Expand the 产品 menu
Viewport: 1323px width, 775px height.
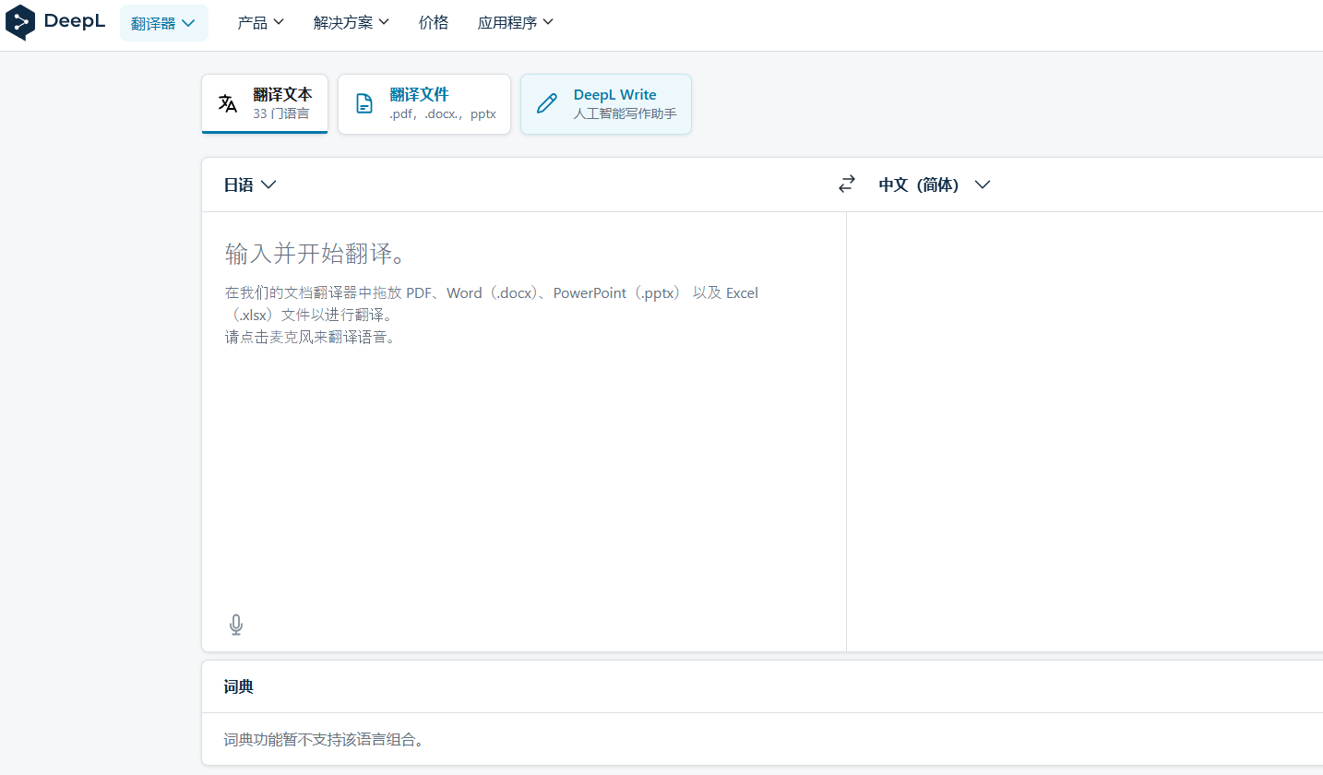click(260, 22)
